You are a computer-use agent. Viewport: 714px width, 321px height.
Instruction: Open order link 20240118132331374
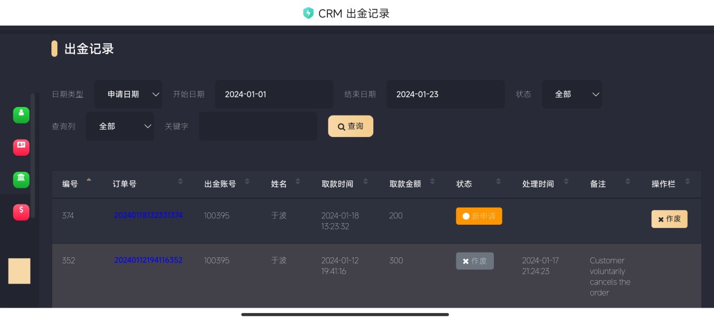tap(148, 215)
